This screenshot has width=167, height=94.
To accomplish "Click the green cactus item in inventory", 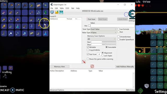I will (45, 13).
